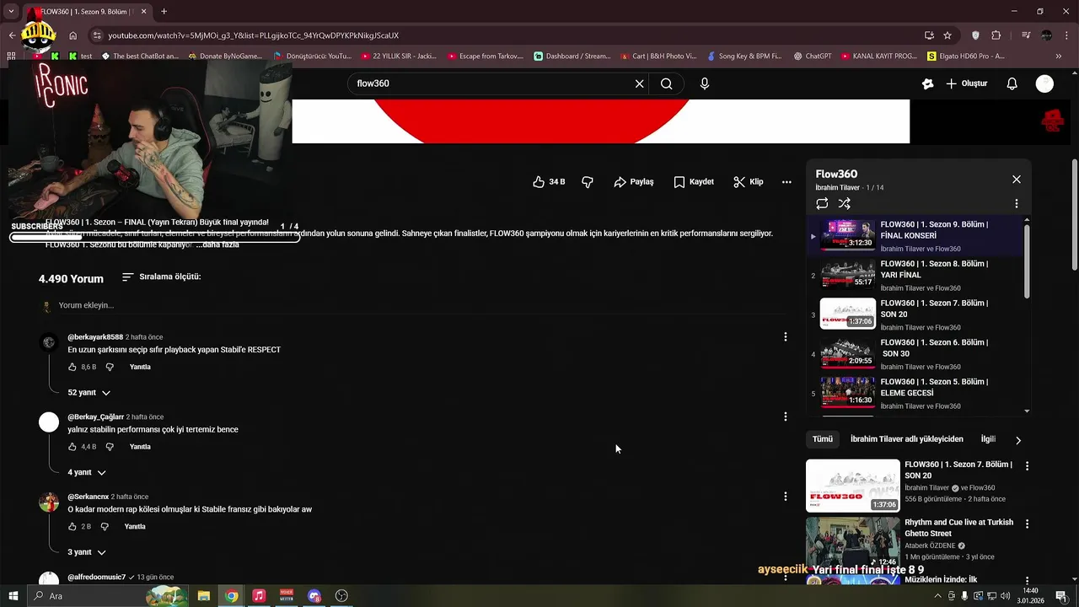
Task: Show hidden bookmarks with the chevron
Action: [1060, 56]
